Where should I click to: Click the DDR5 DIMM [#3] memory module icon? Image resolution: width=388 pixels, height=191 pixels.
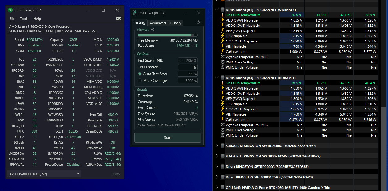[223, 78]
